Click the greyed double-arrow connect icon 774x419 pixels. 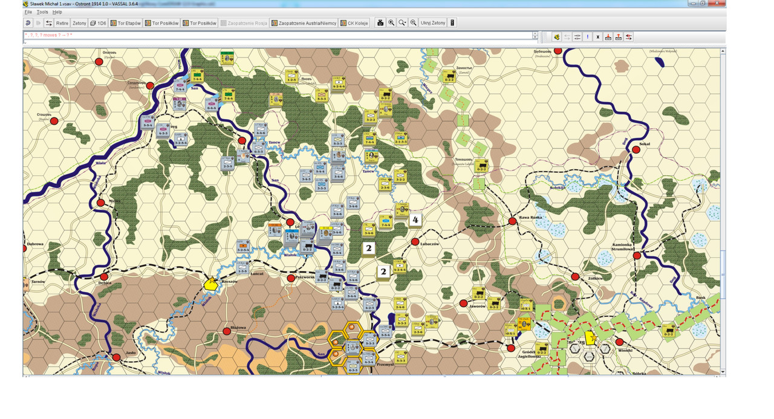[x=567, y=37]
